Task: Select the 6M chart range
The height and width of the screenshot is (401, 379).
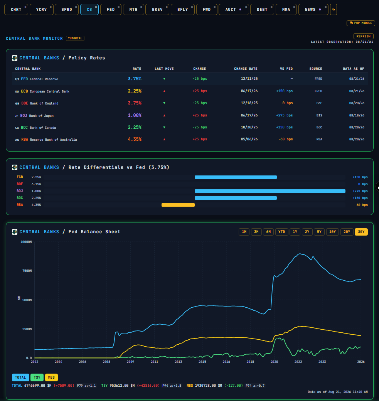Action: 268,232
